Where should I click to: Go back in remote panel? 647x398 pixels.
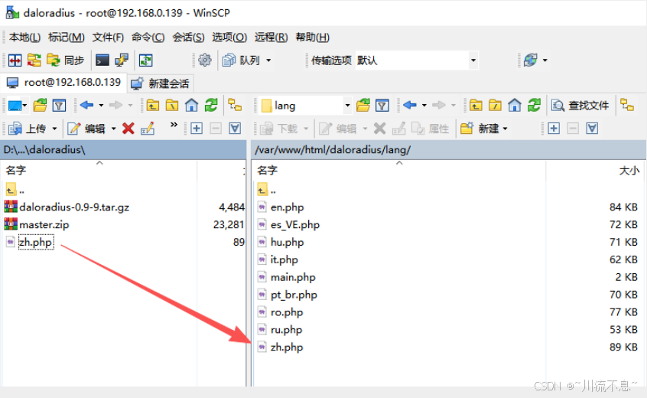point(410,106)
